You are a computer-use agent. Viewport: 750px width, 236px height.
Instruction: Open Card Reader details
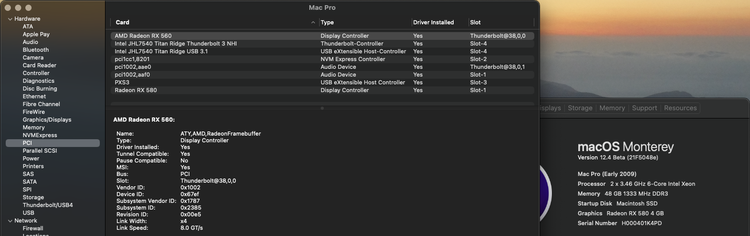[x=39, y=65]
